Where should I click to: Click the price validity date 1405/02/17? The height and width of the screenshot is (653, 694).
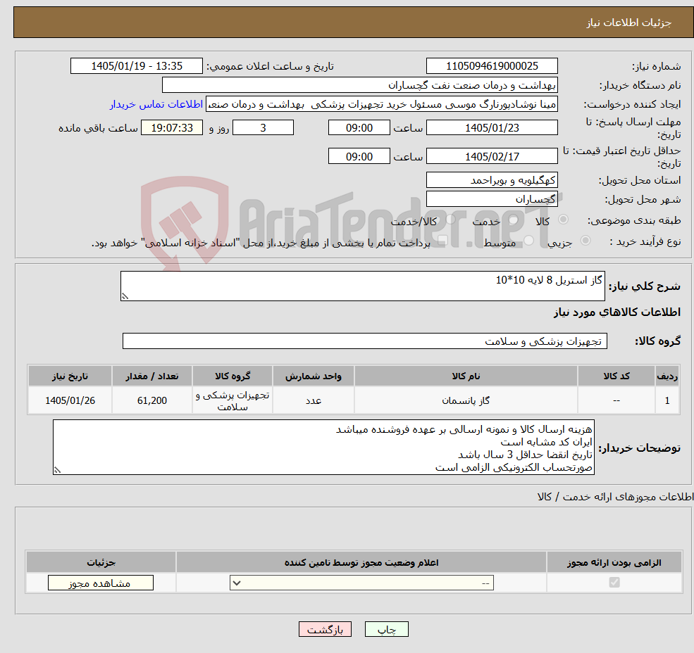coord(492,156)
